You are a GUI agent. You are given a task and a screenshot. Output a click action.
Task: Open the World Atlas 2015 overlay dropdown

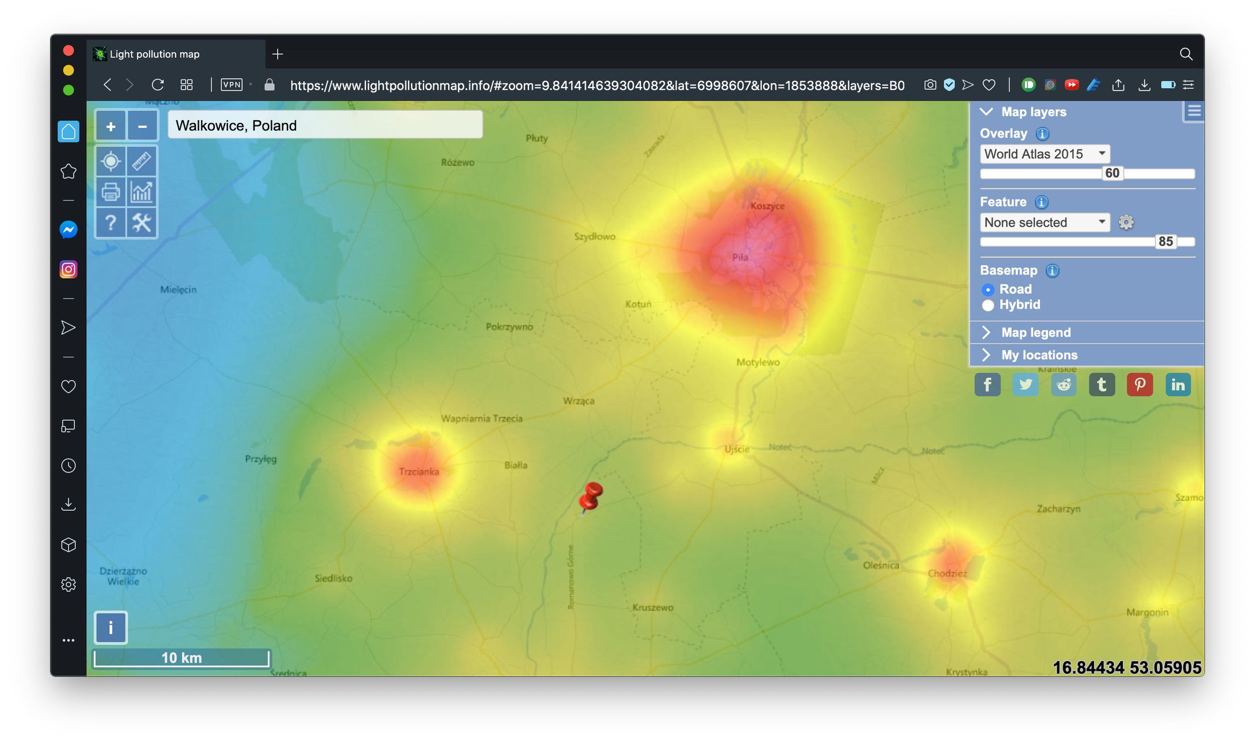(1044, 154)
